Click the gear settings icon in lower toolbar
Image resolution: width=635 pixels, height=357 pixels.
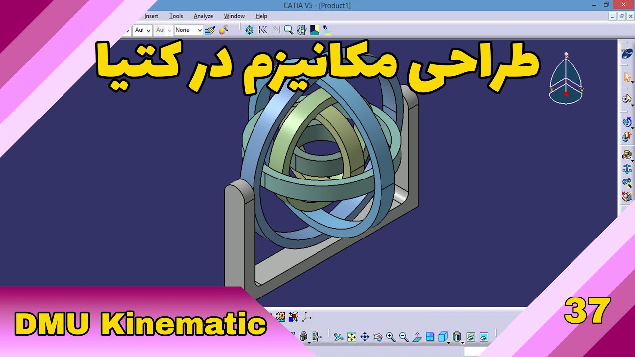280,316
